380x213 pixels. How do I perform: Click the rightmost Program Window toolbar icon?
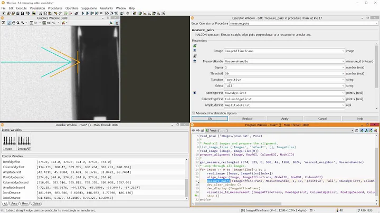(375, 130)
